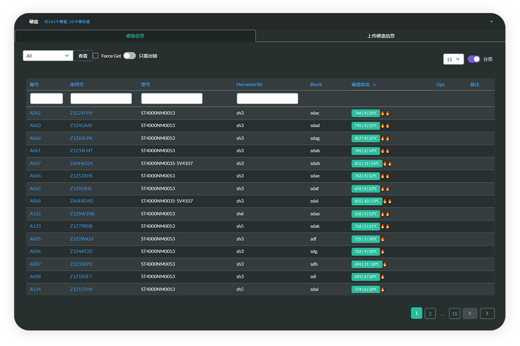Switch to the 硬盘信息 tab

[x=135, y=36]
